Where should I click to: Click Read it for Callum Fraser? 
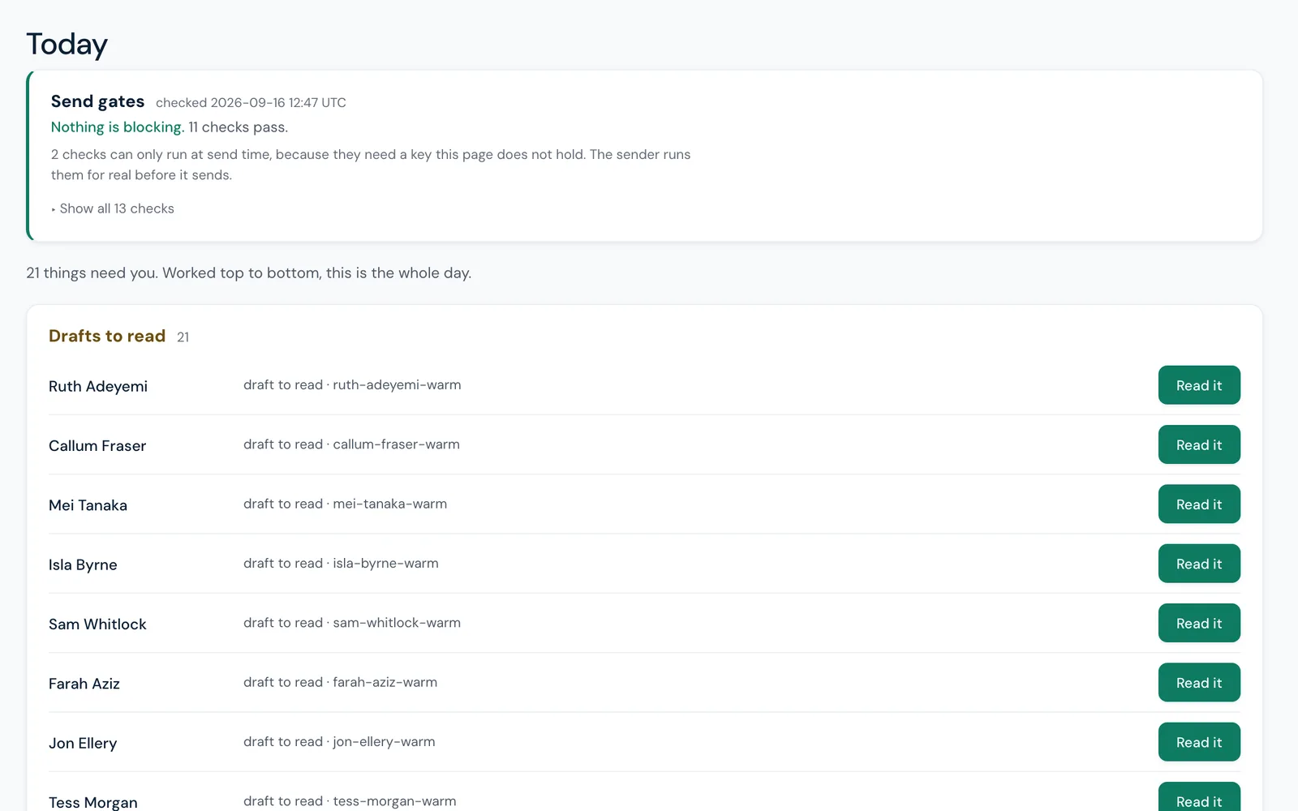click(x=1199, y=444)
